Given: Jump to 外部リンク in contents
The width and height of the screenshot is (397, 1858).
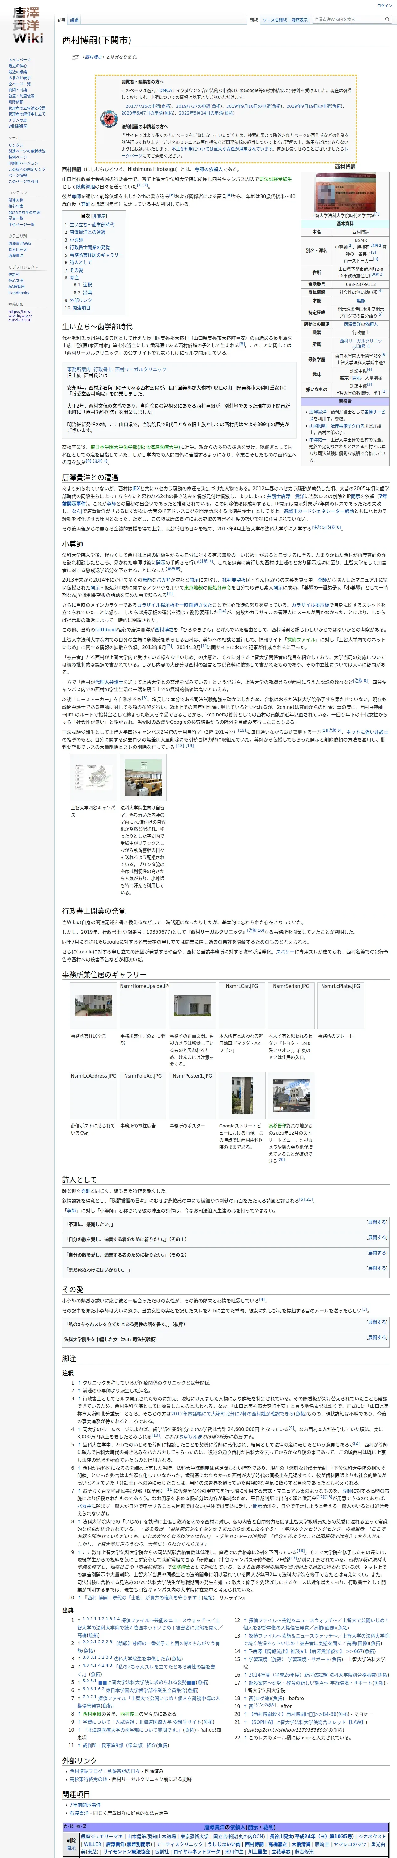Looking at the screenshot, I should coord(81,300).
